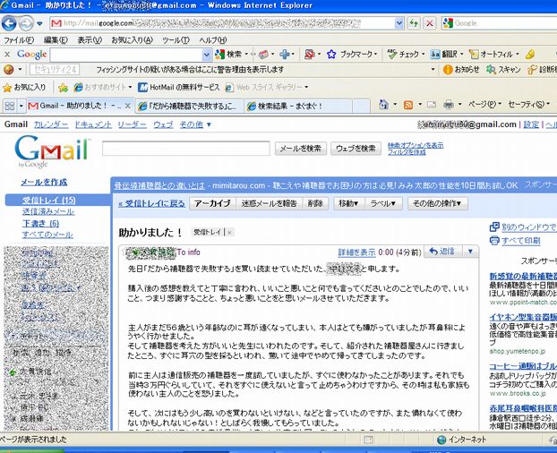557x453 pixels.
Task: Click the オートフィル autofill tool
Action: point(491,55)
